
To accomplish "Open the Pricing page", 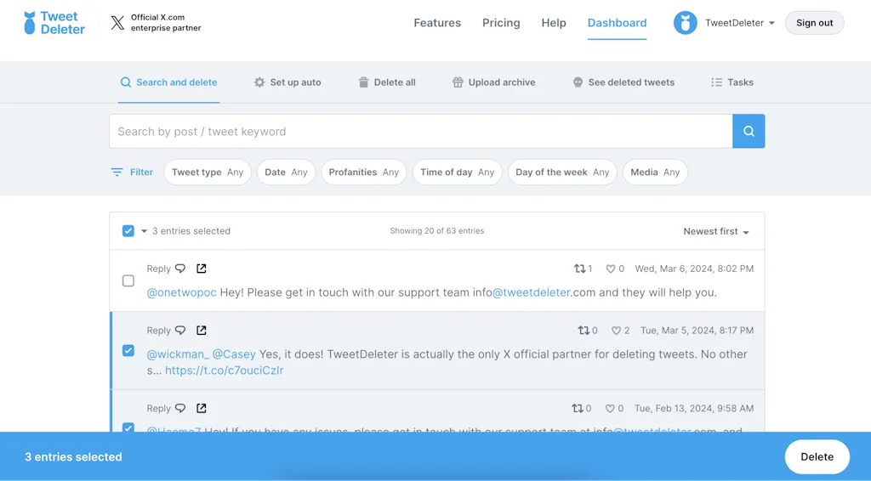I will click(501, 23).
